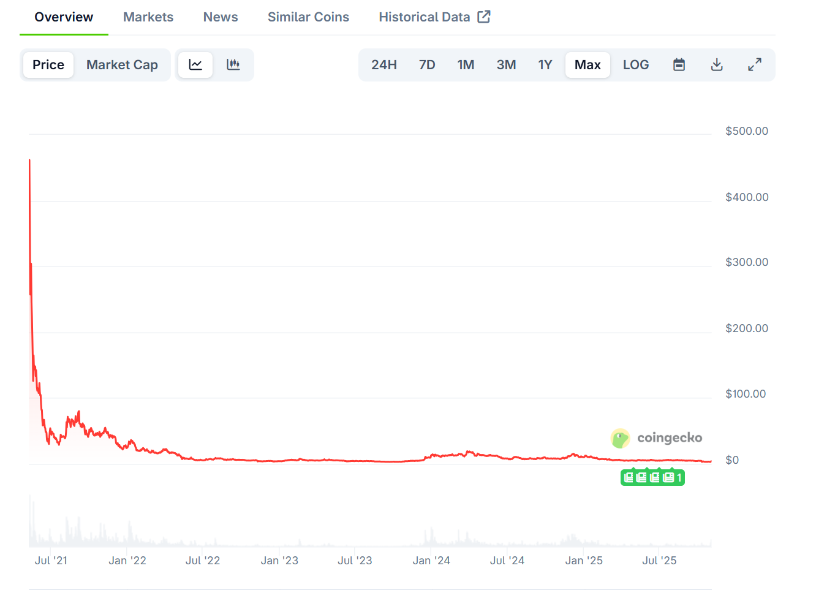This screenshot has width=816, height=590.
Task: Click the Jul '22 date axis label
Action: coord(203,561)
